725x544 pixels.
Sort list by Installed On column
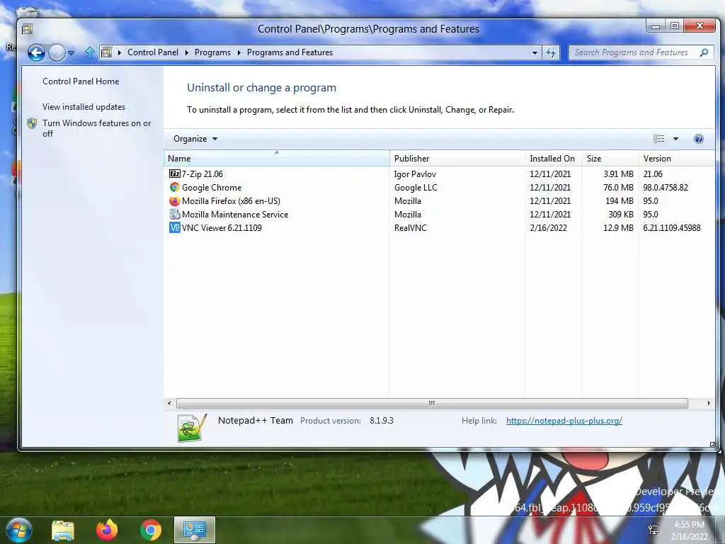tap(554, 158)
